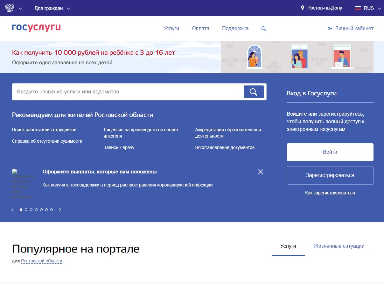Open the Поддержка menu item
Viewport: 384px width, 284px height.
(235, 28)
